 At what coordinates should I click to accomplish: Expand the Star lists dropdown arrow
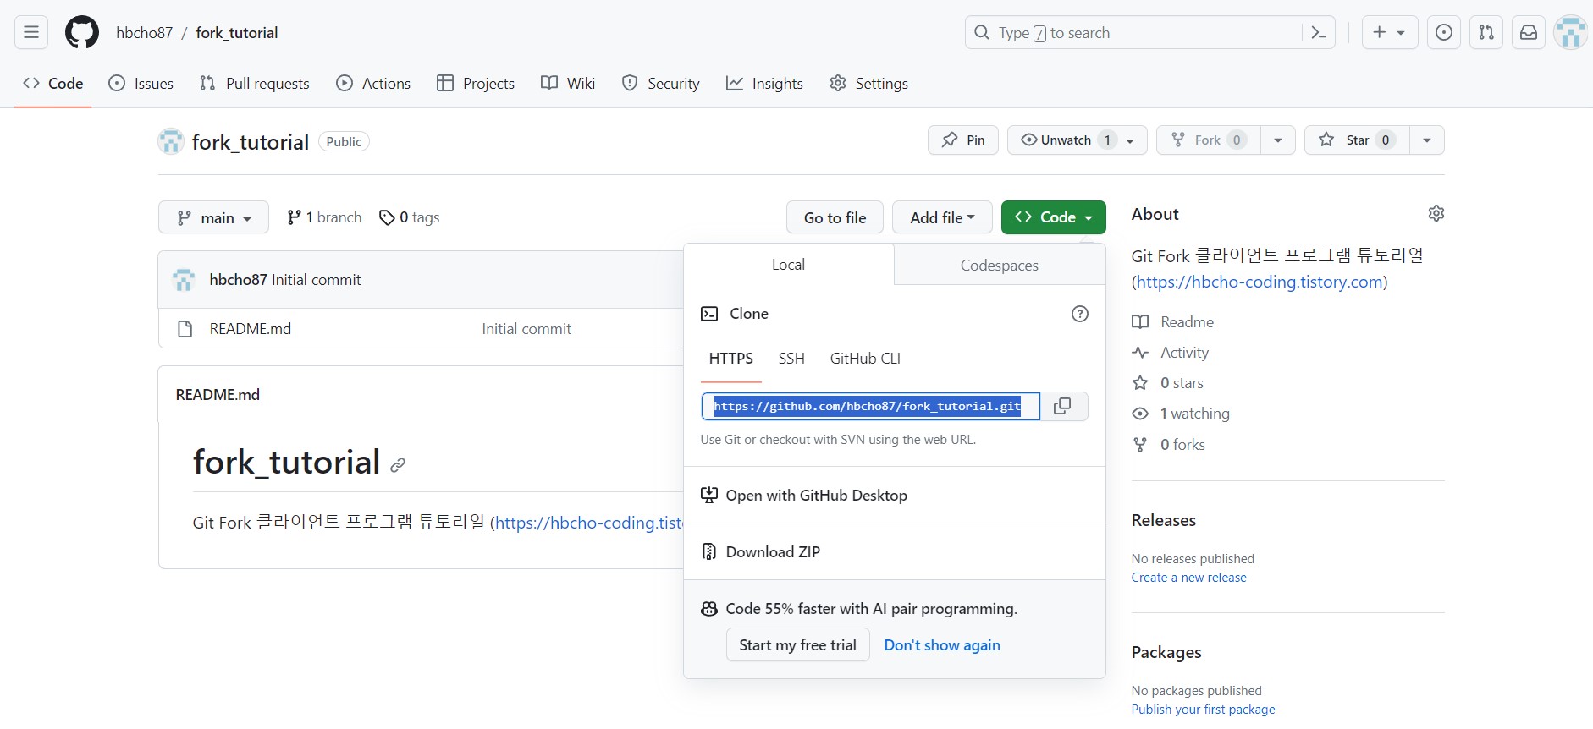coord(1427,140)
